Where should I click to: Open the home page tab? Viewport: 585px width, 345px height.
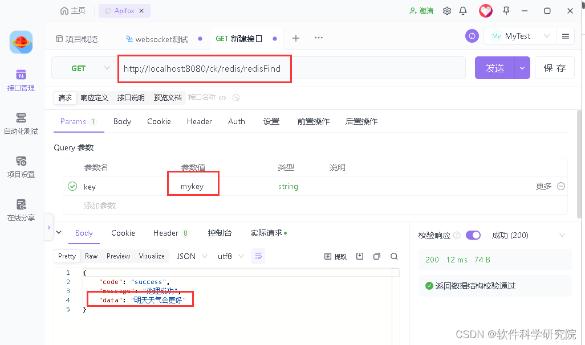pos(73,10)
